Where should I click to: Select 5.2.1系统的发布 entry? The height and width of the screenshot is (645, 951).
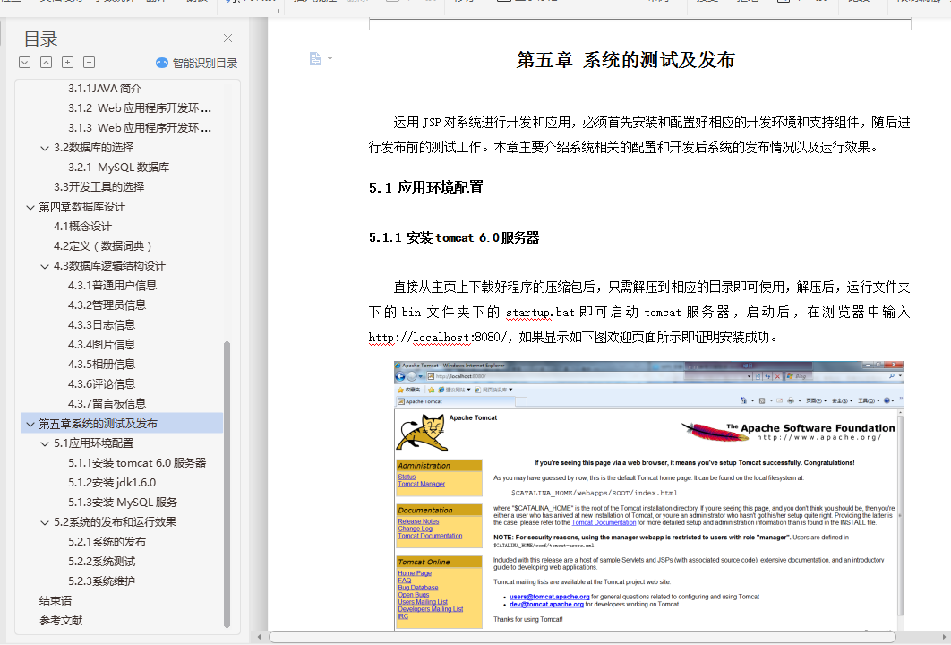click(x=107, y=542)
